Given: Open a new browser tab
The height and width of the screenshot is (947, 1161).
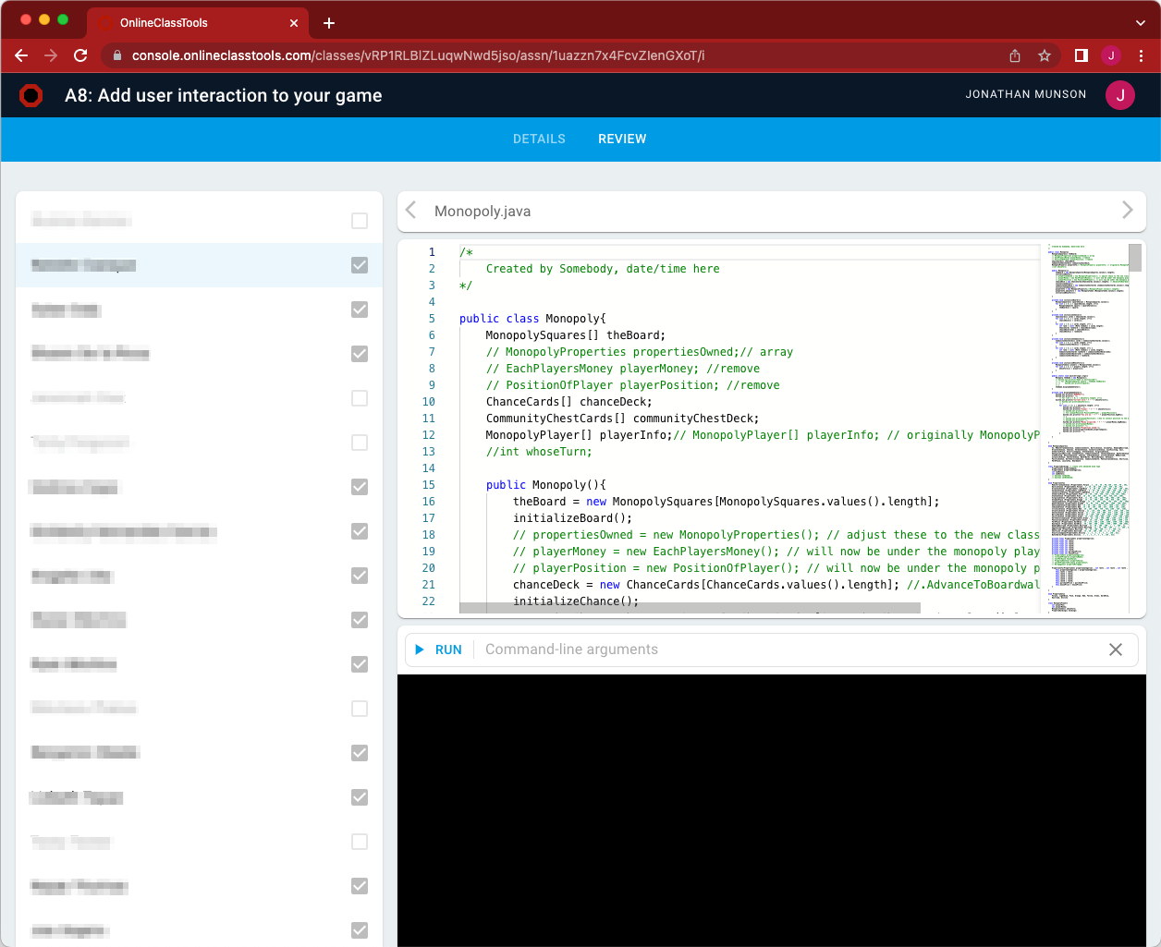Looking at the screenshot, I should point(329,23).
